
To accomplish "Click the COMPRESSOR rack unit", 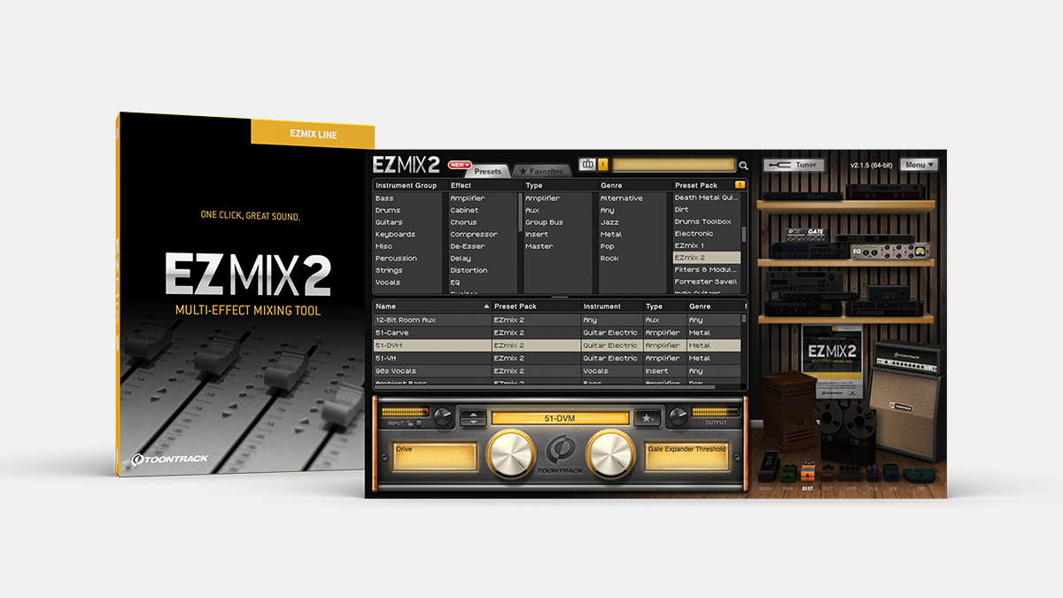I will [x=803, y=307].
